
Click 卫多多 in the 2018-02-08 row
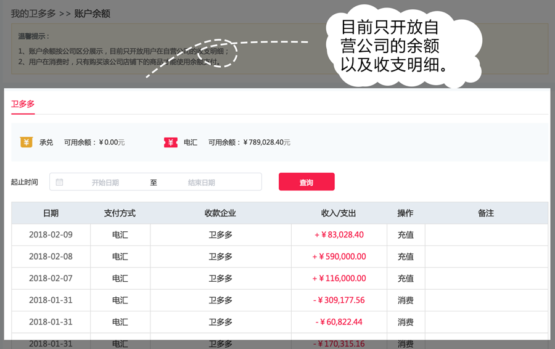pyautogui.click(x=221, y=257)
